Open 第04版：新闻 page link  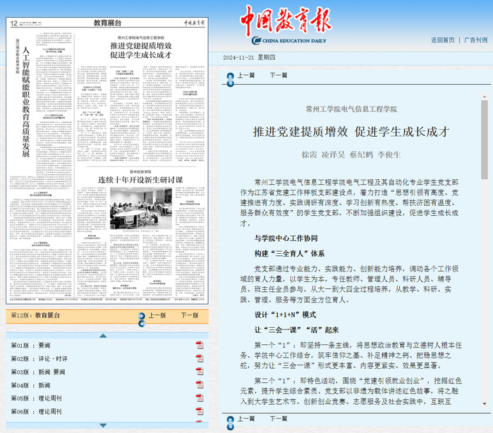coord(31,385)
